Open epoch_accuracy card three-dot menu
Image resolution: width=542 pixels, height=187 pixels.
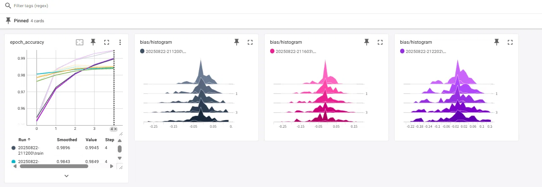pos(120,42)
